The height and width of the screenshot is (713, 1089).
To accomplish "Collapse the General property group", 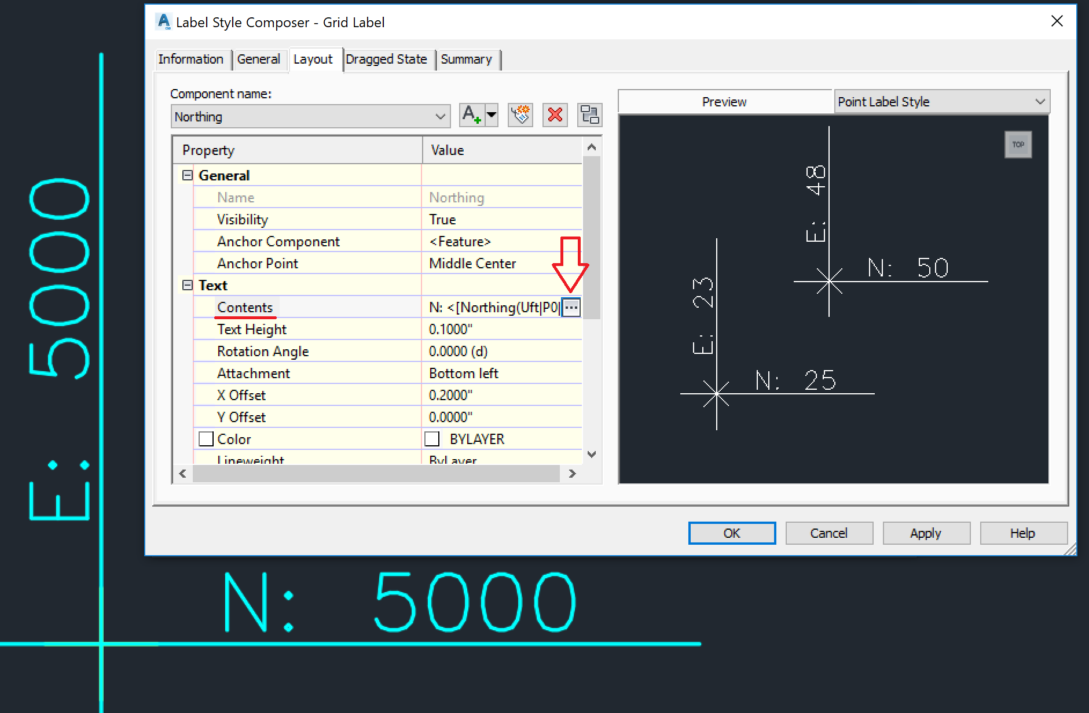I will [x=186, y=175].
